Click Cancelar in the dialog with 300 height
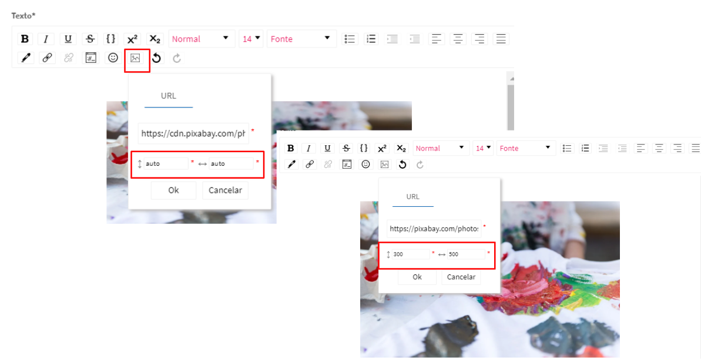Viewport: 701px width, 362px height. (461, 277)
